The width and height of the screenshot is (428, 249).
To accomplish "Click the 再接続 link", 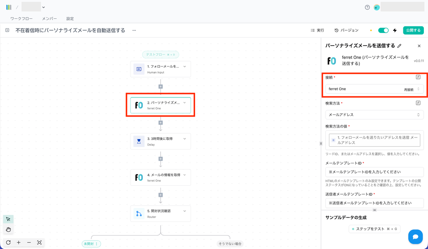I will tap(409, 89).
